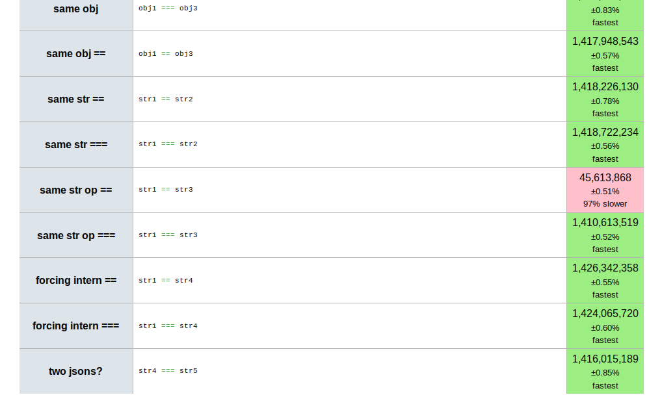Select the 'same str op ==' title cell
The width and height of the screenshot is (662, 408).
(76, 190)
